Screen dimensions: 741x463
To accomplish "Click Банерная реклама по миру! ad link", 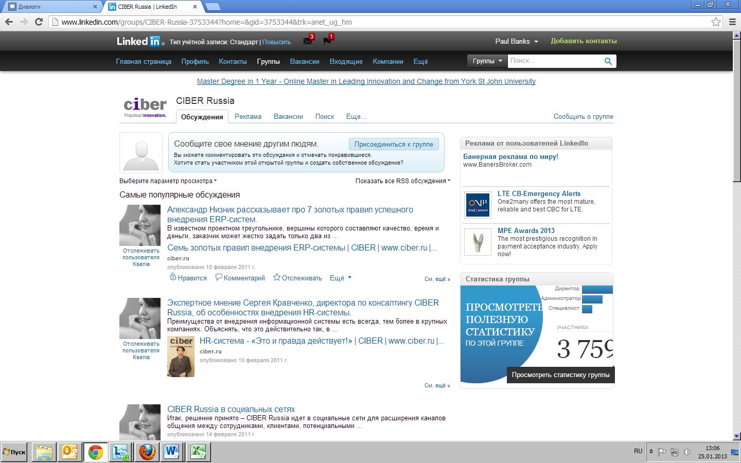I will pos(510,156).
